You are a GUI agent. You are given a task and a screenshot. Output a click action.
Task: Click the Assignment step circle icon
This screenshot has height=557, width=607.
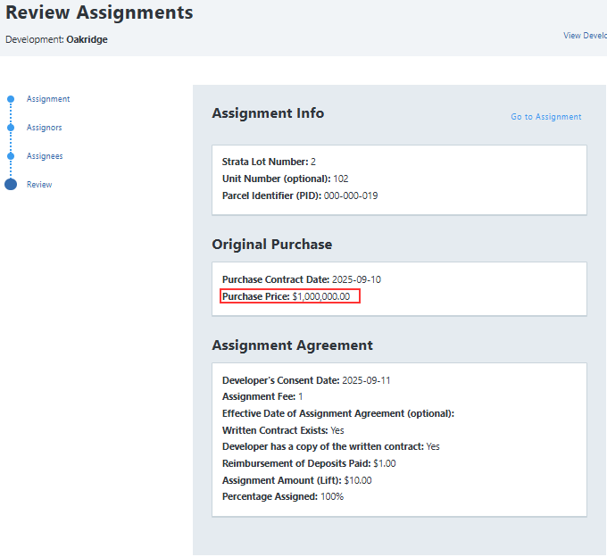[x=11, y=99]
